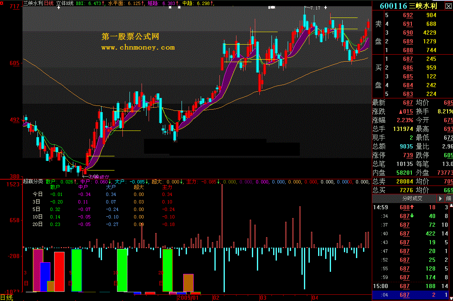Click the 超赢分类 sub-indicator name
This screenshot has height=301, width=453.
tap(33, 181)
